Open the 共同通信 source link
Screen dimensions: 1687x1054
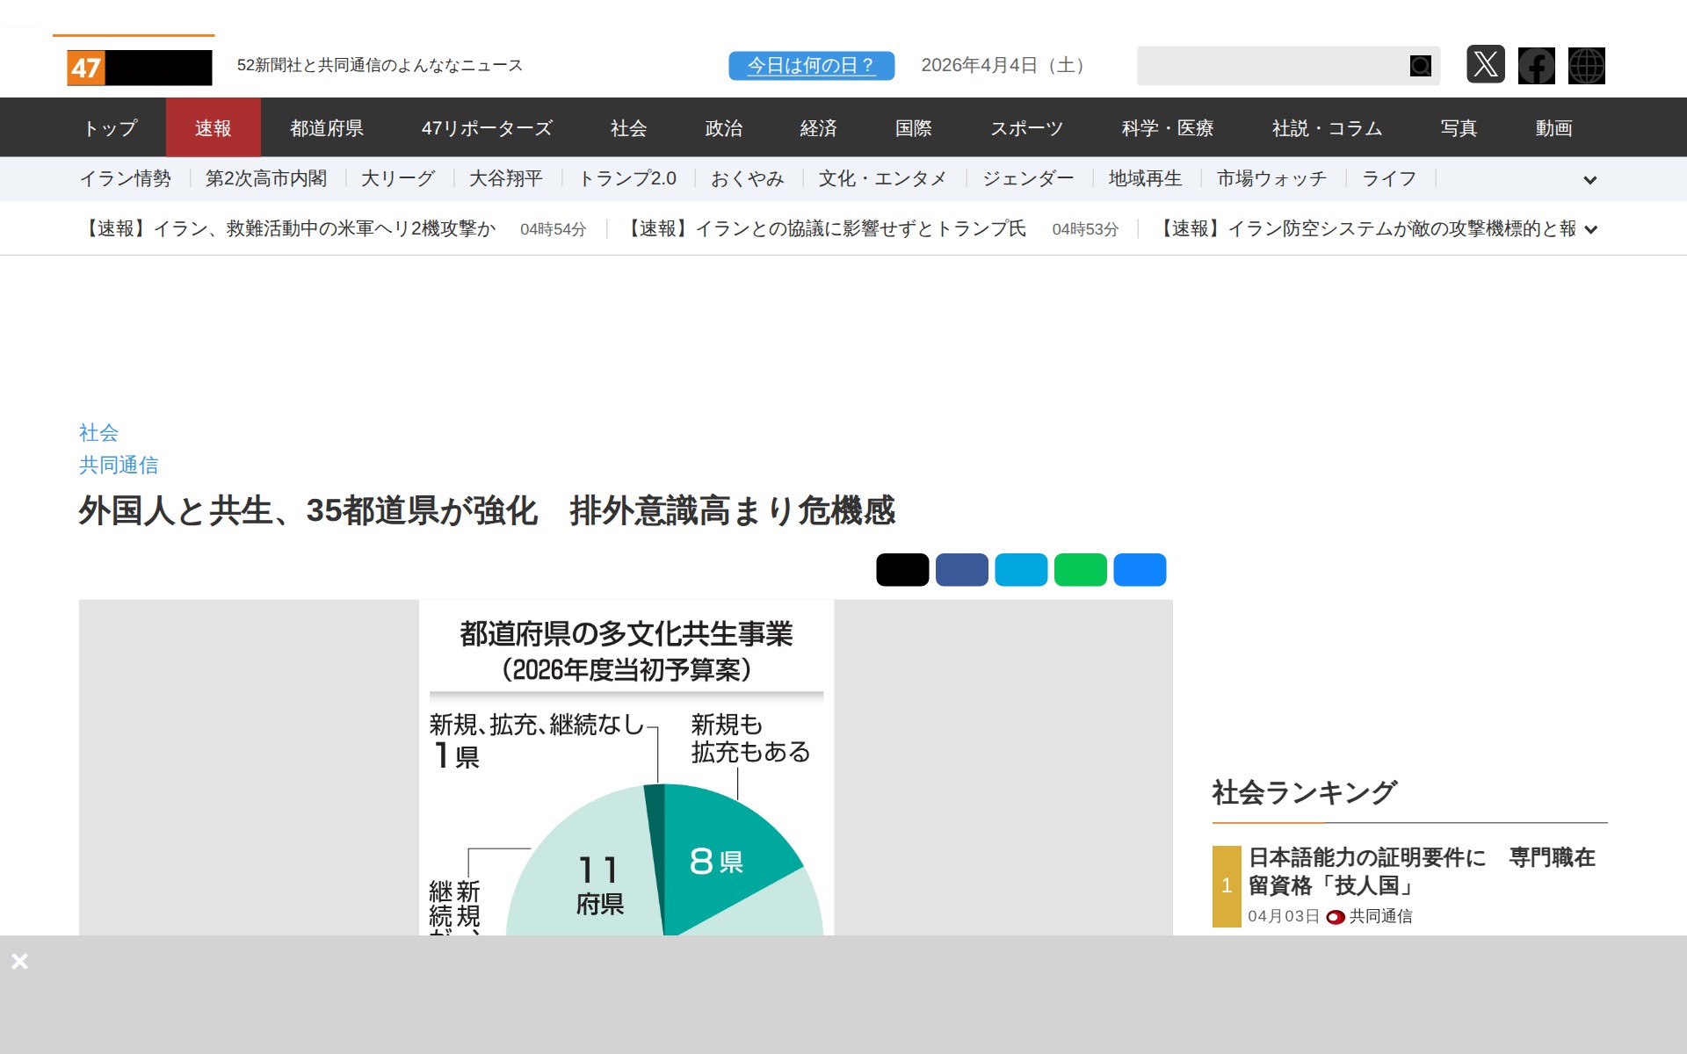[119, 465]
